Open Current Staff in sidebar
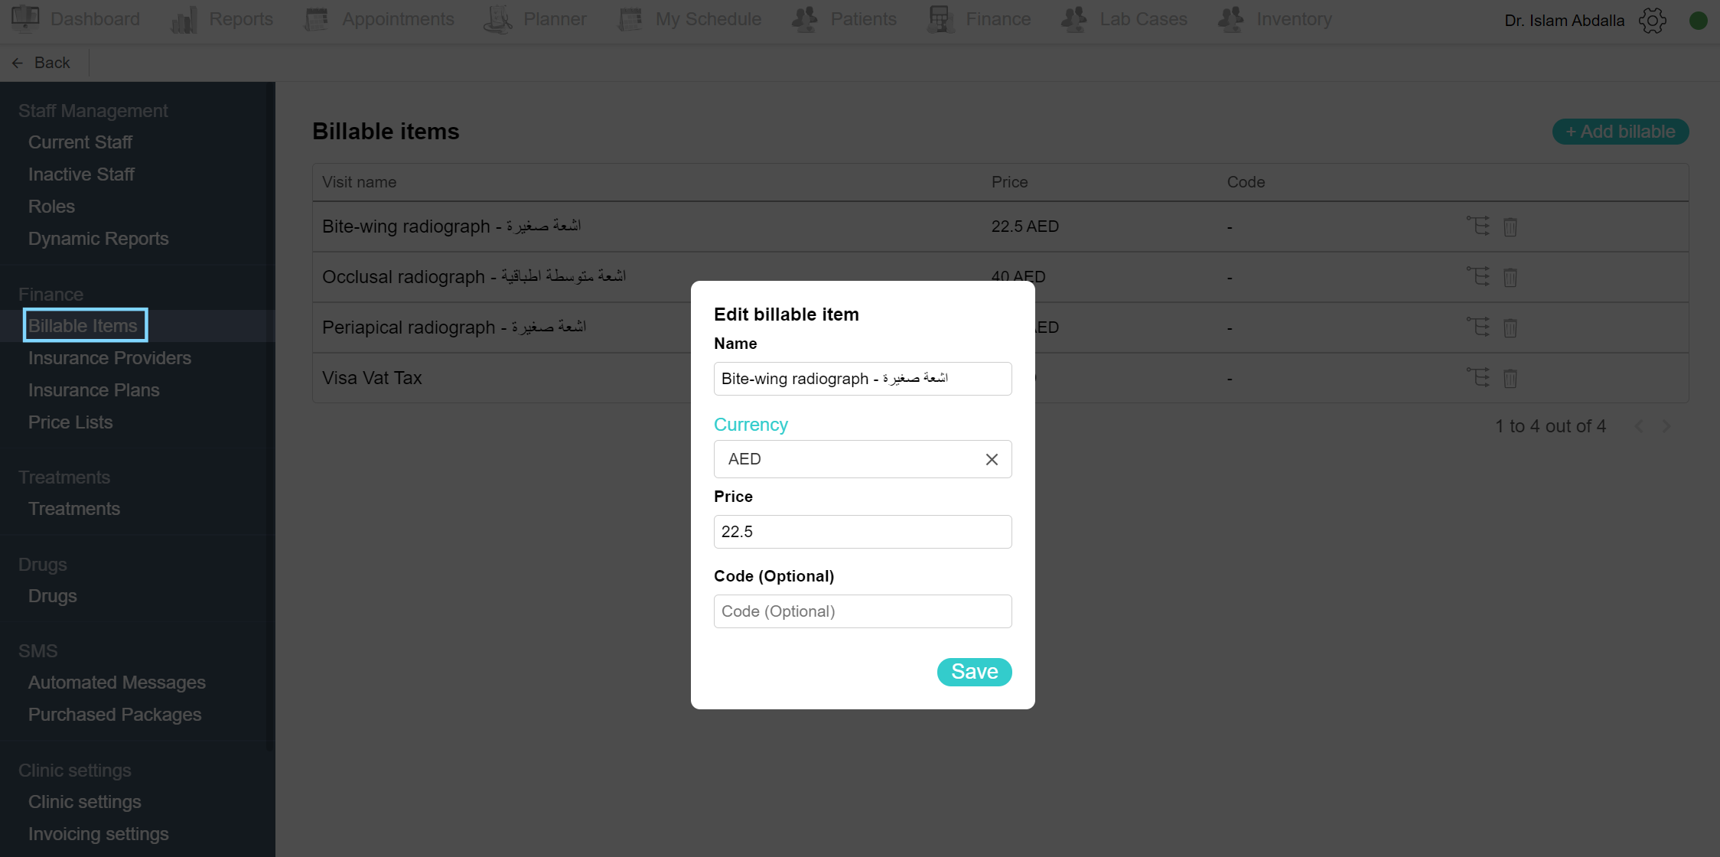1720x857 pixels. [80, 142]
